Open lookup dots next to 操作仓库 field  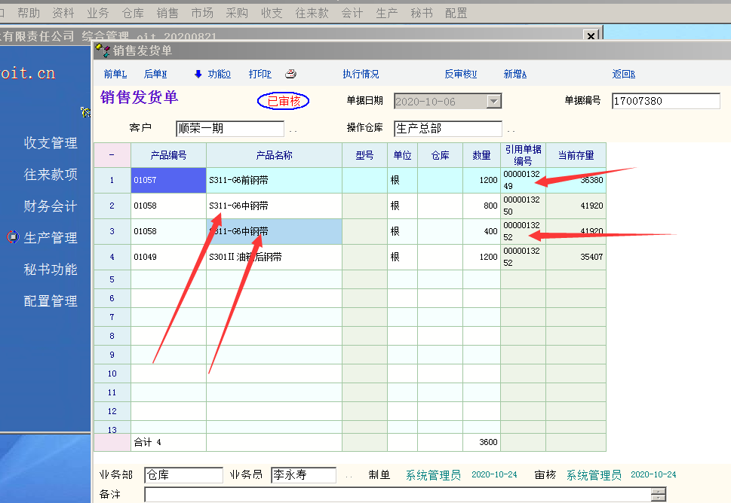pyautogui.click(x=511, y=130)
